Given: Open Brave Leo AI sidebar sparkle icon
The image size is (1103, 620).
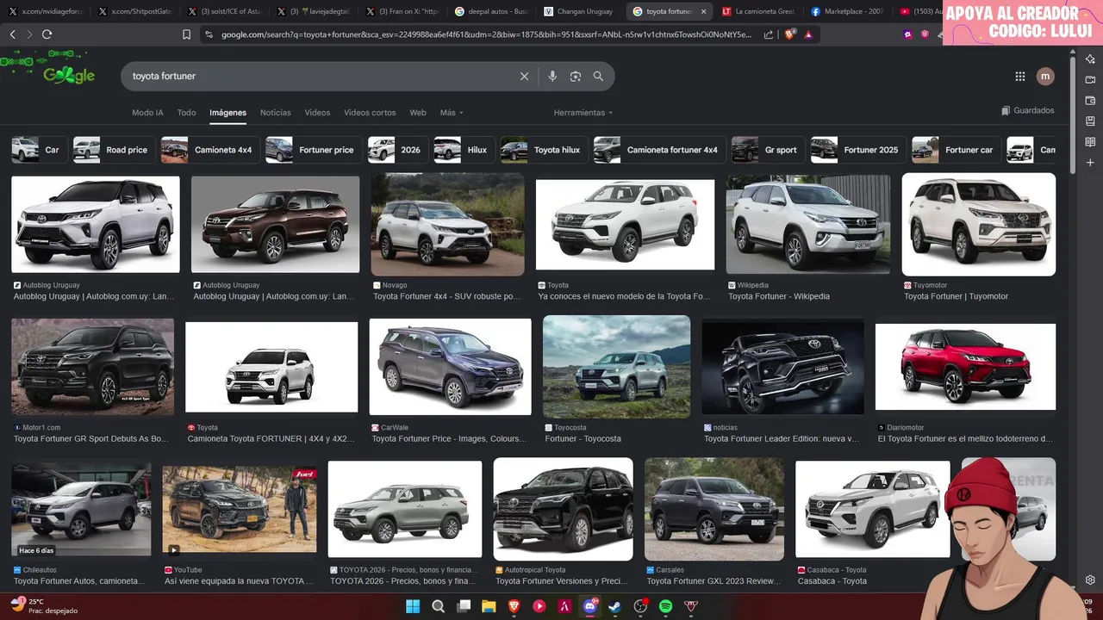Looking at the screenshot, I should point(1090,59).
